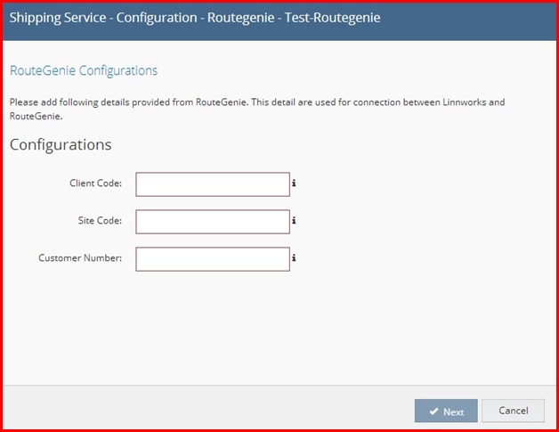The height and width of the screenshot is (432, 559).
Task: Click the 'Client Code:' label
Action: click(95, 183)
